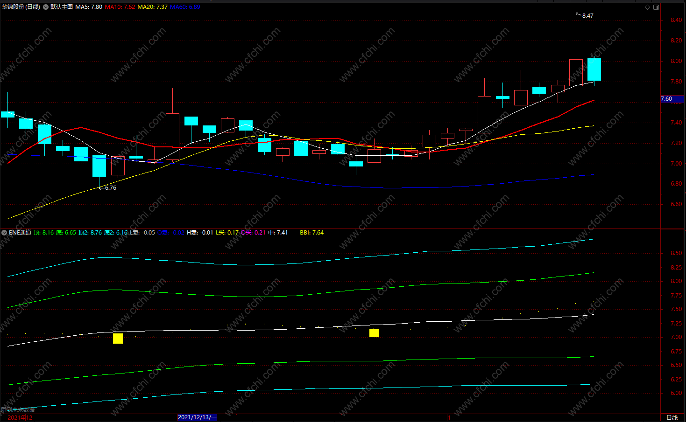Click the 顶2: 8.76 indicator value

click(90, 232)
